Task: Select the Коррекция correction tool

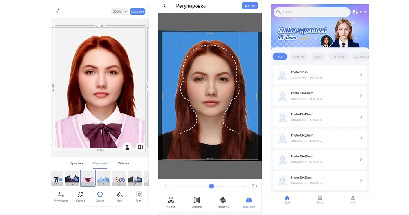Action: pyautogui.click(x=249, y=202)
